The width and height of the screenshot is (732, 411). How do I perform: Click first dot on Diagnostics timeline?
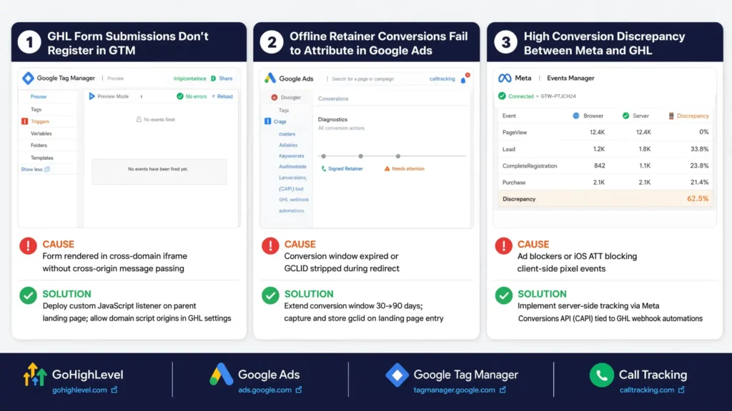coord(324,156)
